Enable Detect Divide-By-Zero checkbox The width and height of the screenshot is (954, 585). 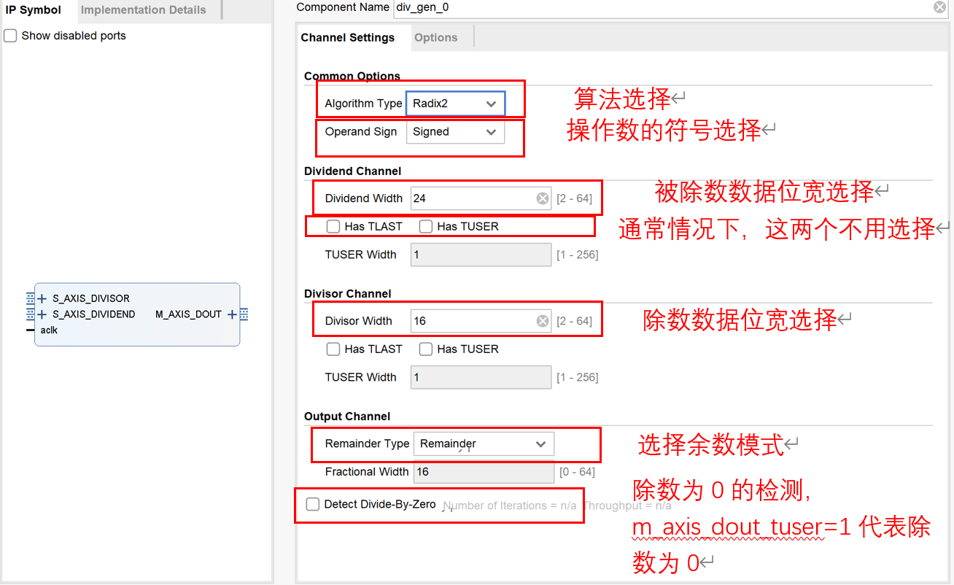tap(313, 504)
